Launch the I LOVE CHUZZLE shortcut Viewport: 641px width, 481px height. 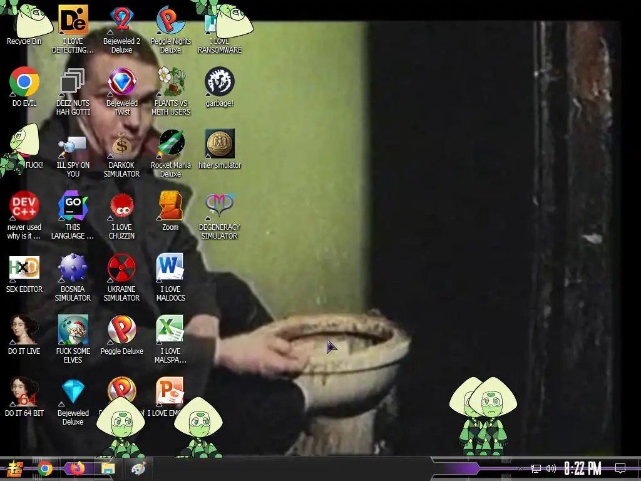121,215
